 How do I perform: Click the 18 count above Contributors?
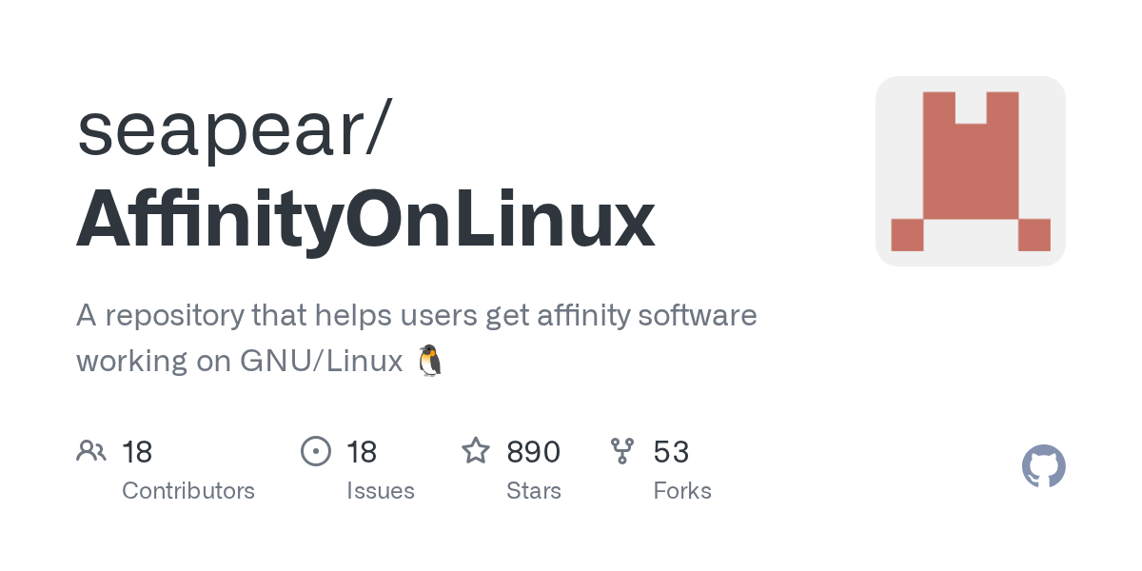(x=137, y=451)
